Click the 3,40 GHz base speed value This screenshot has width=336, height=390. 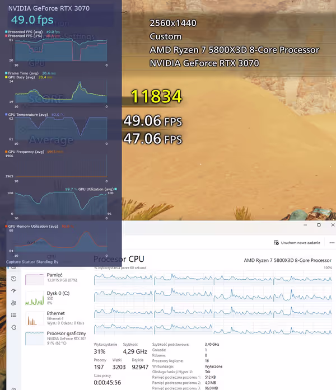(x=212, y=345)
